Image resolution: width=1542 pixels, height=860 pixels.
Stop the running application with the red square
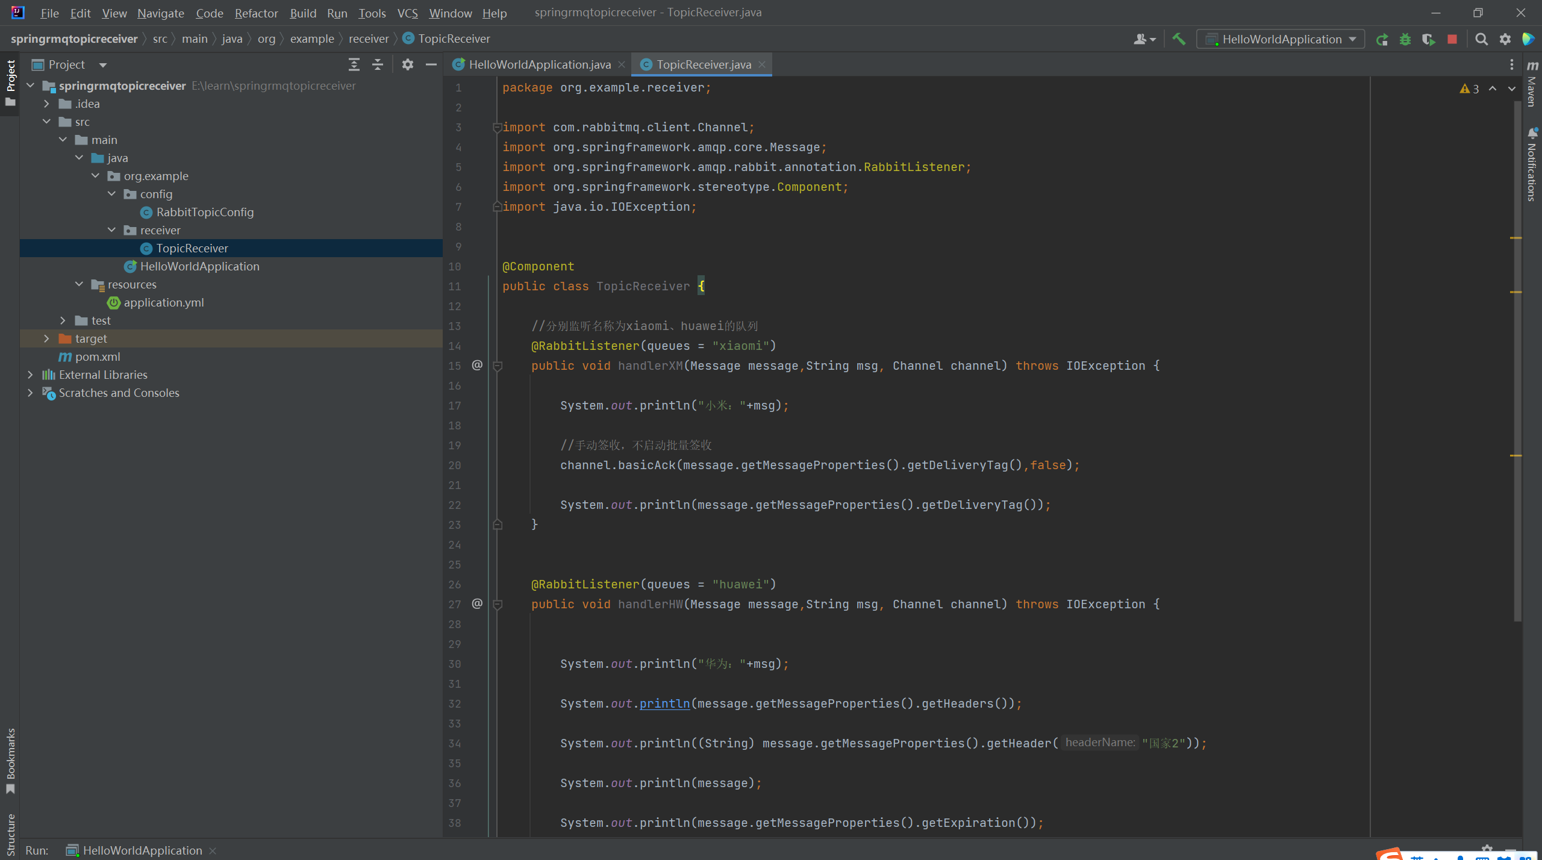pyautogui.click(x=1452, y=39)
